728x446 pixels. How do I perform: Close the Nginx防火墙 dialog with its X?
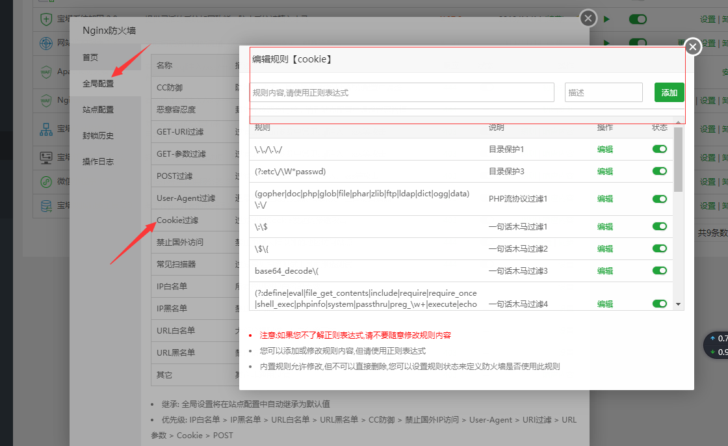[588, 18]
